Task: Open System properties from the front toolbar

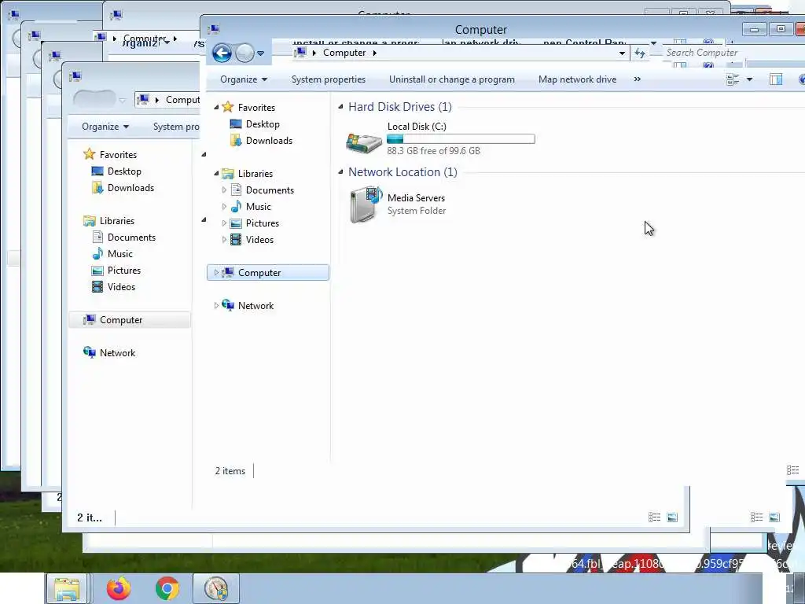Action: coord(329,79)
